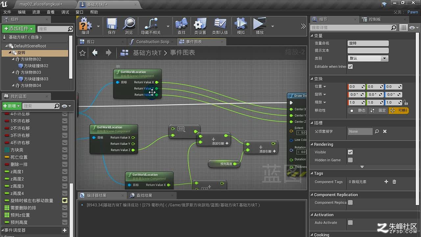Open the Location (位置) type dropdown
Screen dimensions: 421x237
(320, 87)
